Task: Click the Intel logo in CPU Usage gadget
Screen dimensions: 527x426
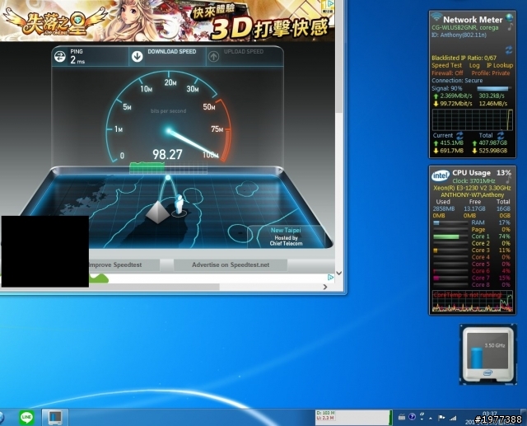Action: click(x=441, y=176)
